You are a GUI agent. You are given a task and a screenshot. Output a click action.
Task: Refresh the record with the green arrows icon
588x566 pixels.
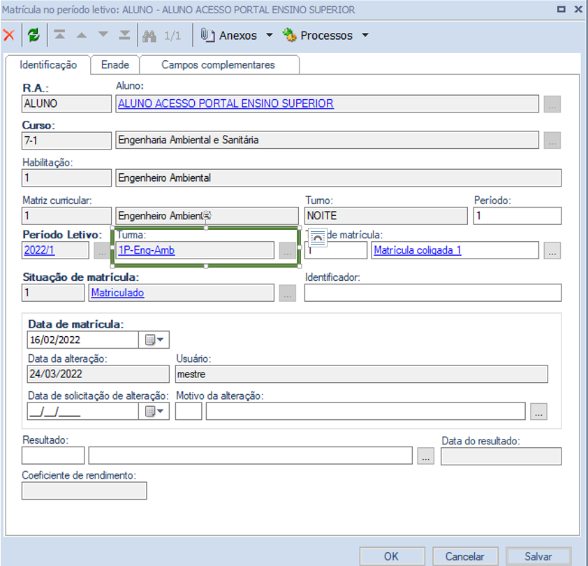point(34,35)
